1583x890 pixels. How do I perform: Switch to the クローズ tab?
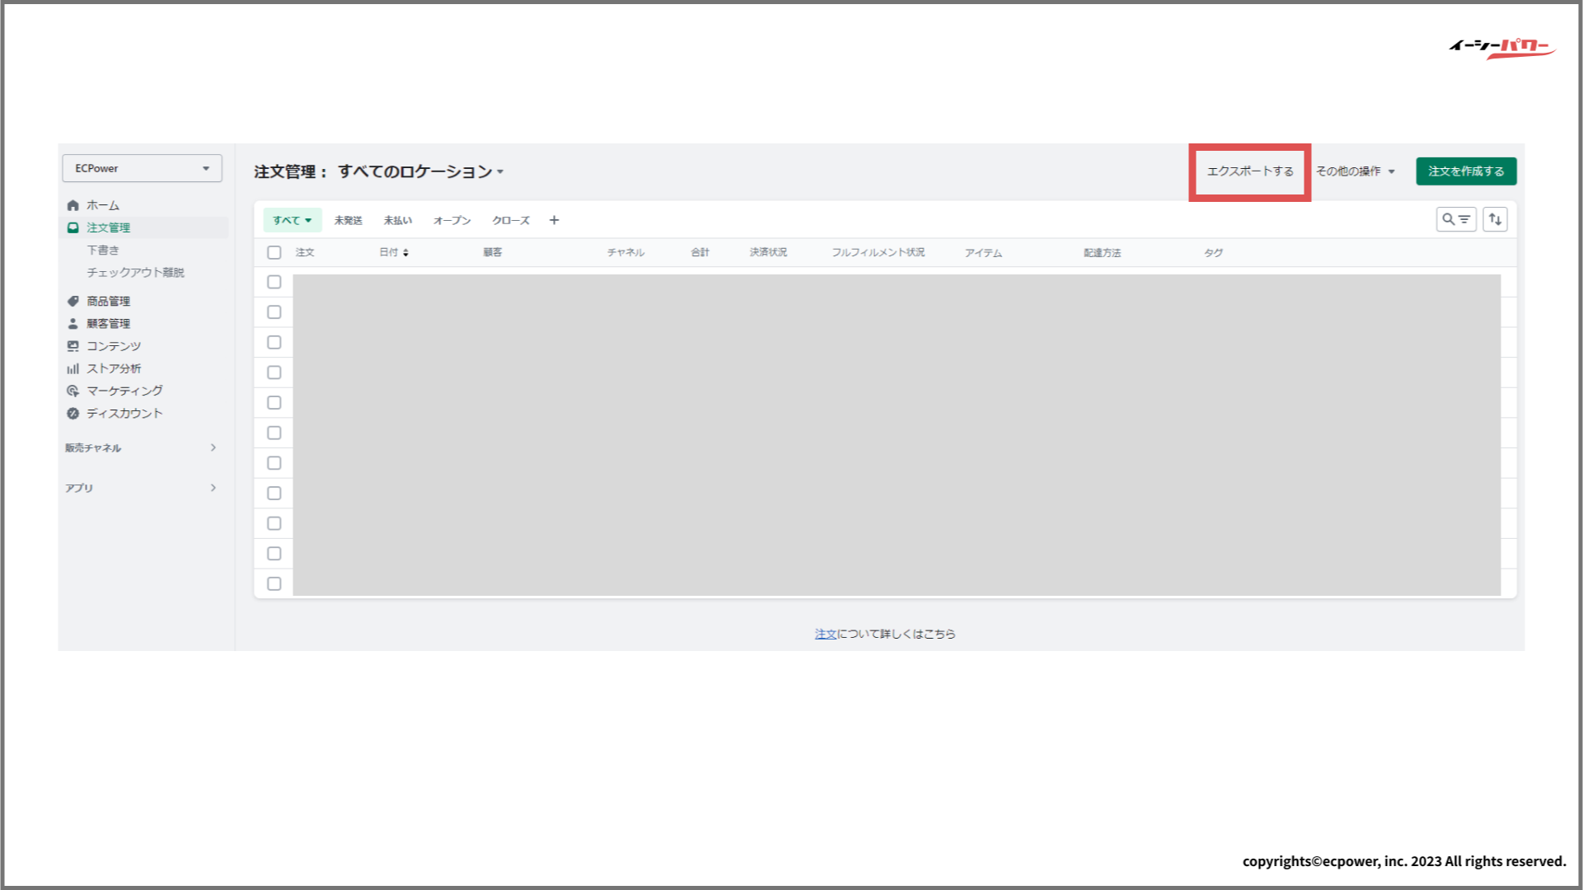point(511,220)
